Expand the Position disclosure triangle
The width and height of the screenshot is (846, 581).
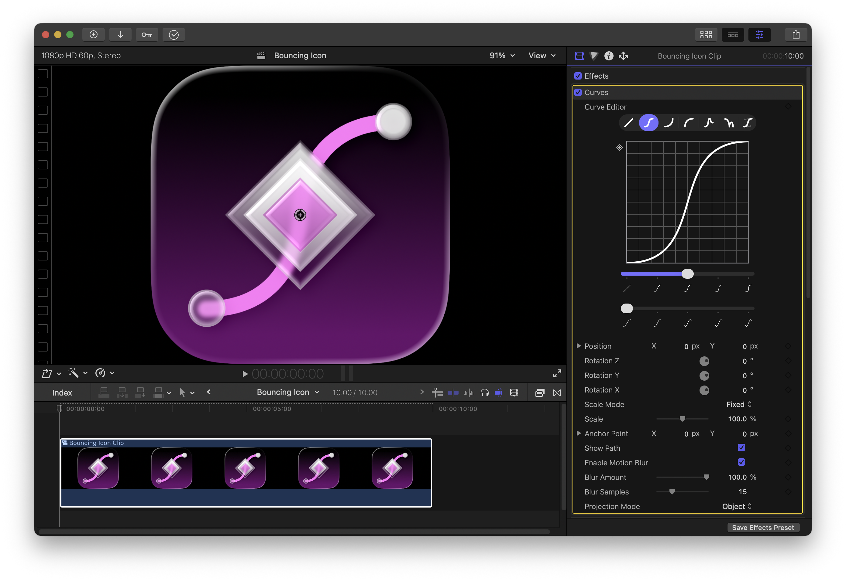pos(579,346)
